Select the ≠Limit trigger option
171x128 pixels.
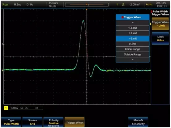point(133,44)
